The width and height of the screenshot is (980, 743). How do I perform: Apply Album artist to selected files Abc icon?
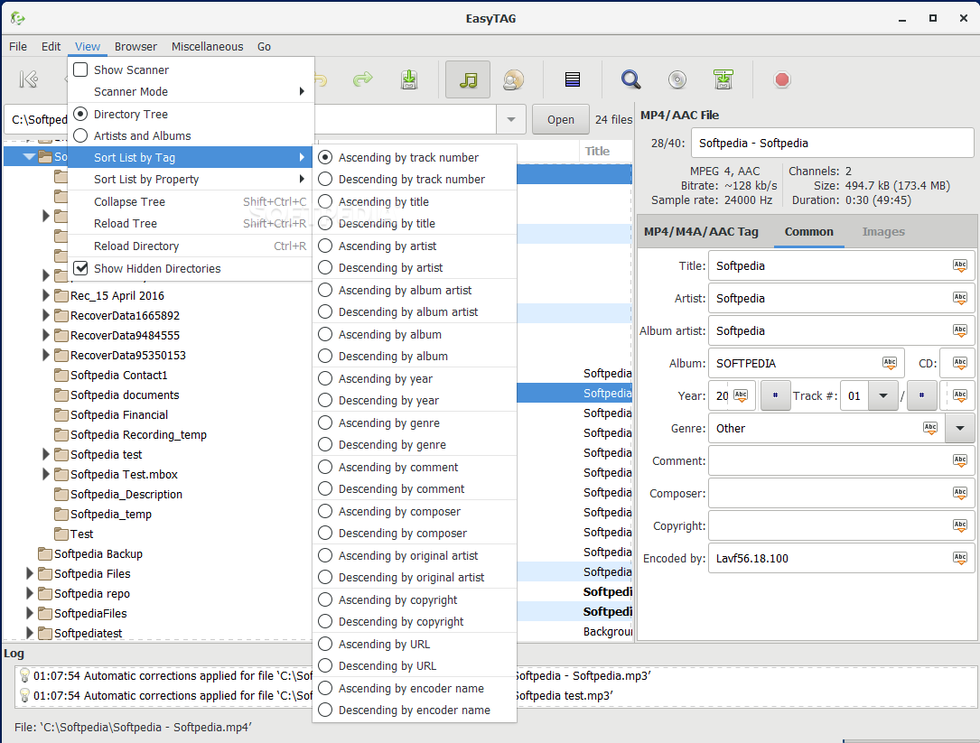click(960, 330)
